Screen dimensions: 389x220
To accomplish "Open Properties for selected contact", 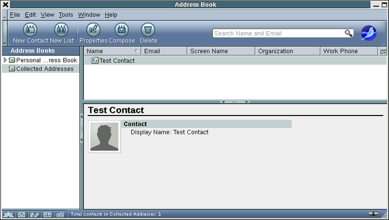I will [x=93, y=33].
